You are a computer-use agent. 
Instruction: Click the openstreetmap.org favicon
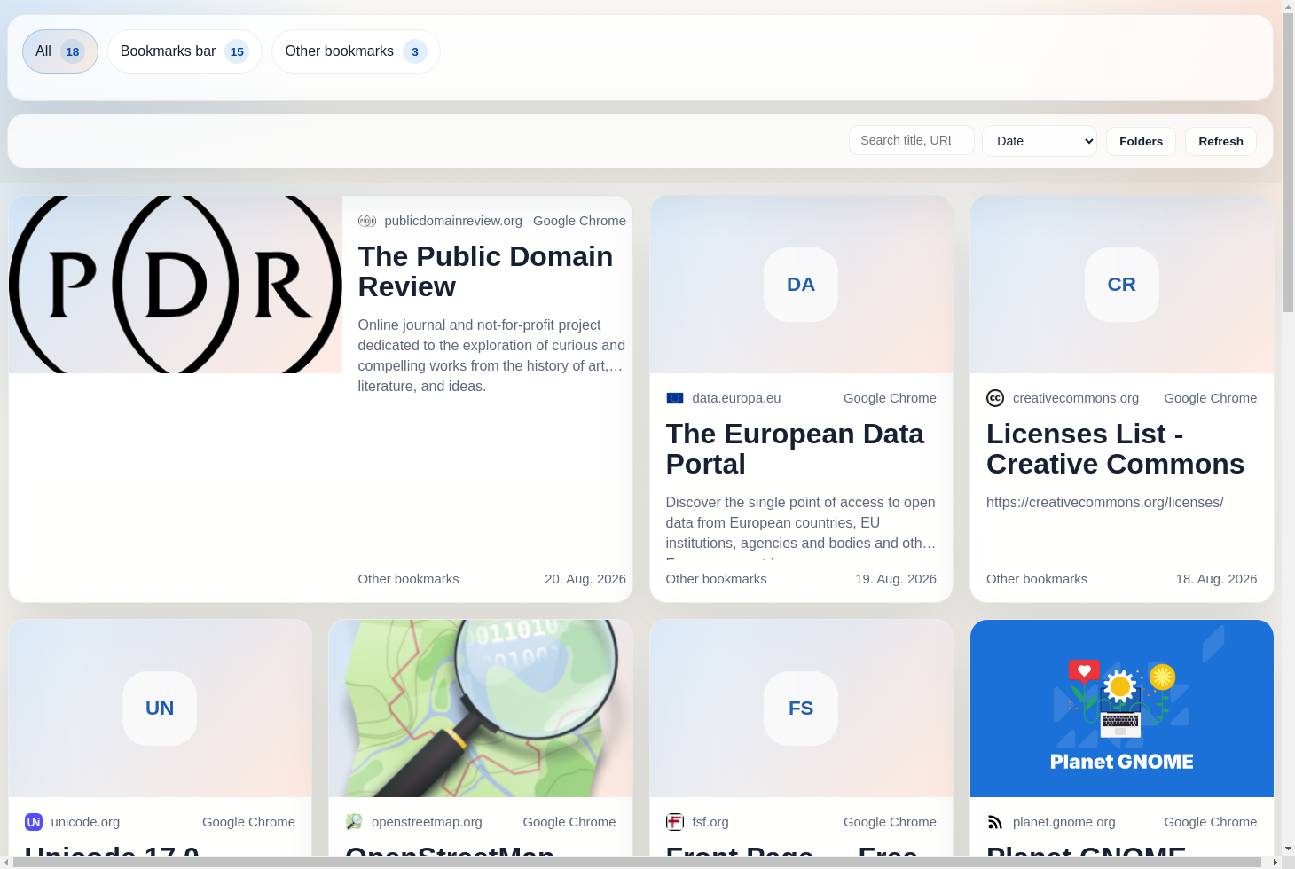click(354, 822)
